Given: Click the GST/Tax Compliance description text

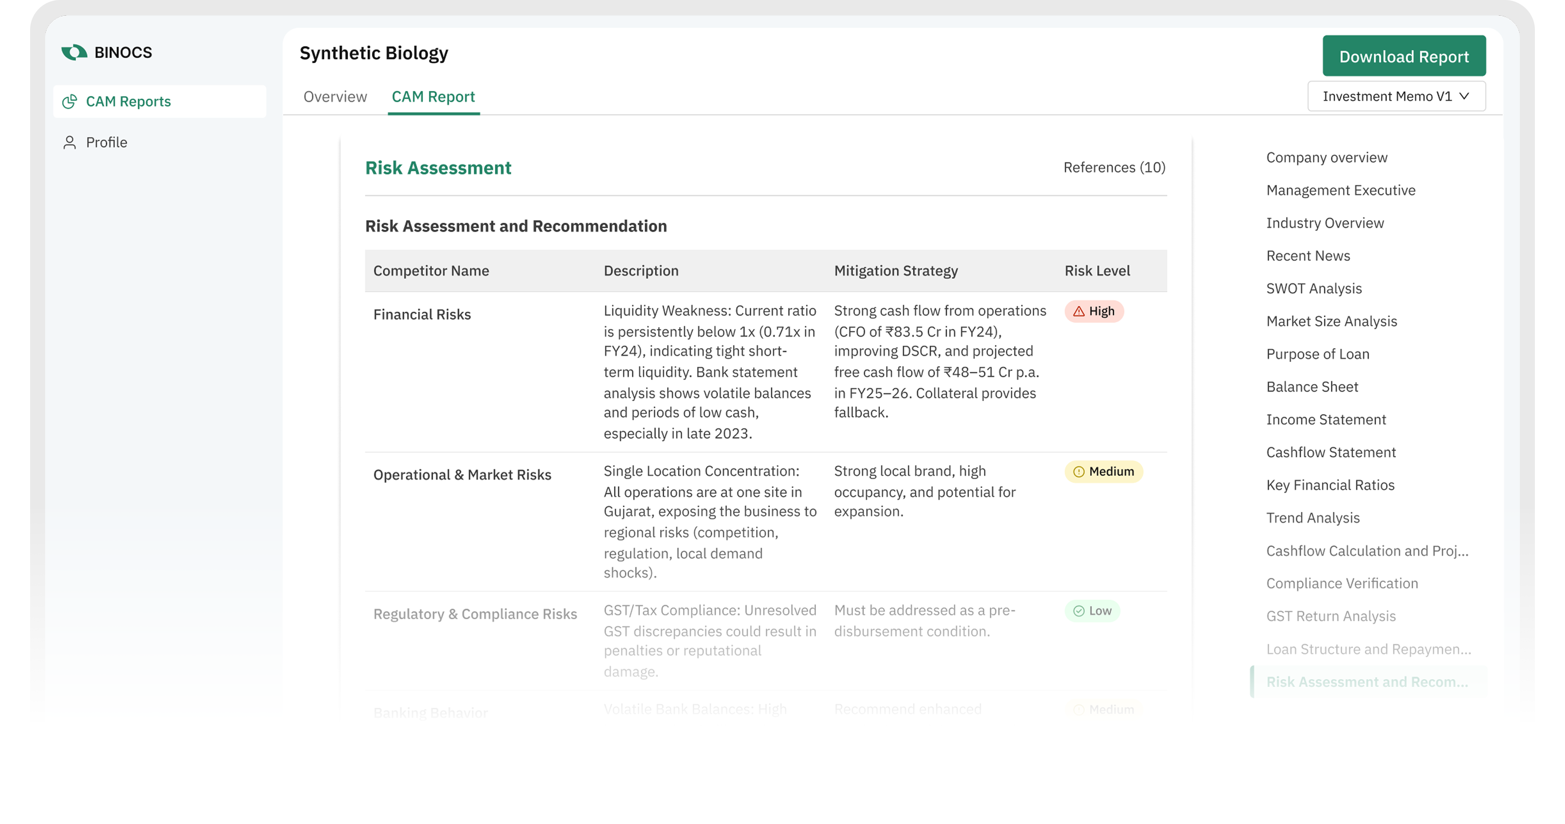Looking at the screenshot, I should pos(710,641).
